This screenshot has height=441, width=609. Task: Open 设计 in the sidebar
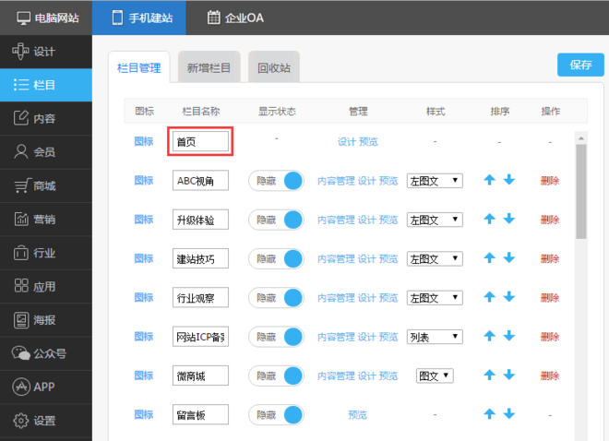coord(46,52)
